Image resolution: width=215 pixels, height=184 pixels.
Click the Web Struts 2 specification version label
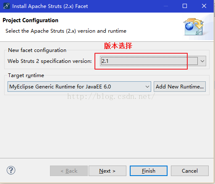(x=50, y=61)
